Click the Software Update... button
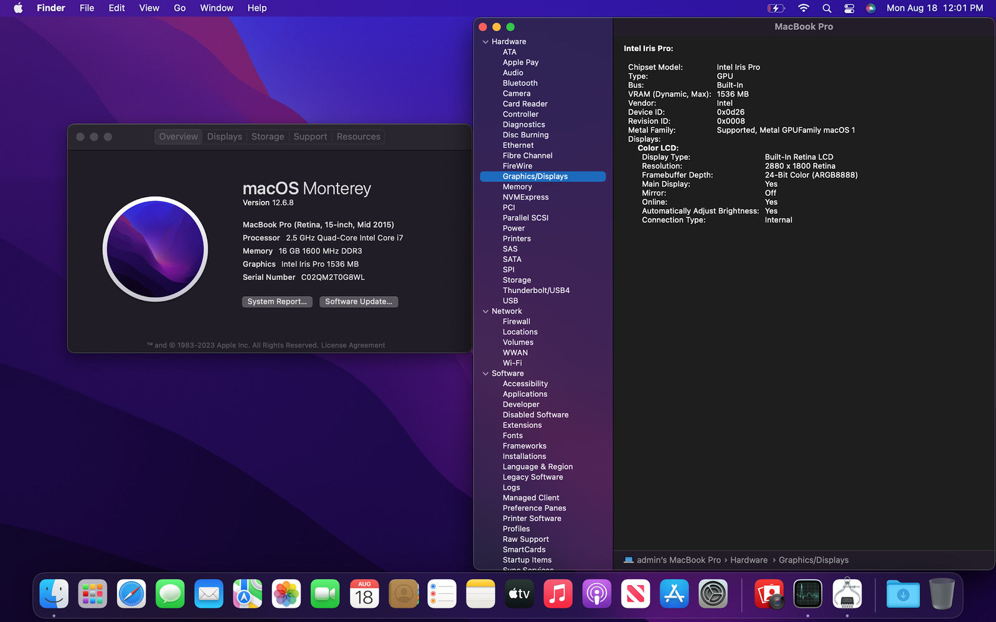 point(359,302)
